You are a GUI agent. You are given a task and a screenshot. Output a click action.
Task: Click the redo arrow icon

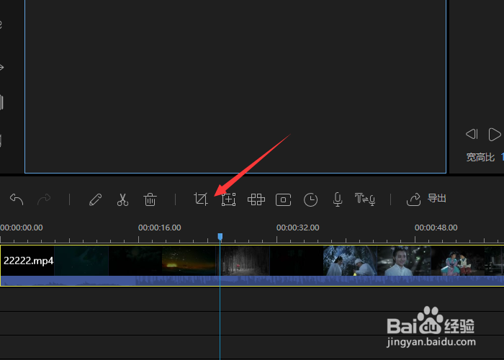click(x=44, y=199)
